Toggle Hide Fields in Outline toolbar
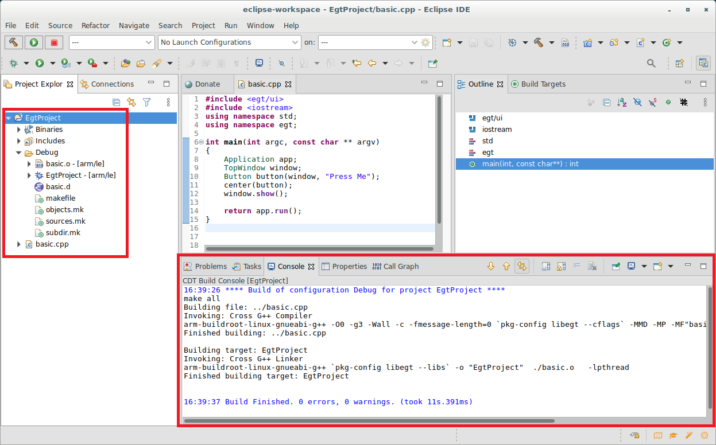This screenshot has width=716, height=445. pyautogui.click(x=637, y=102)
